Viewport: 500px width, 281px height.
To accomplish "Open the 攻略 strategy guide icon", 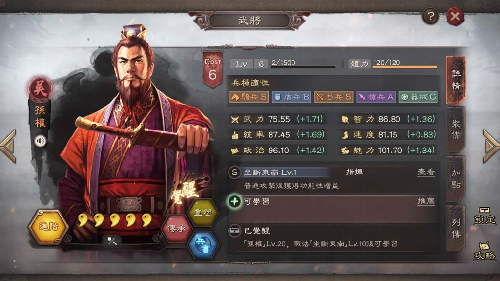I will [x=484, y=251].
